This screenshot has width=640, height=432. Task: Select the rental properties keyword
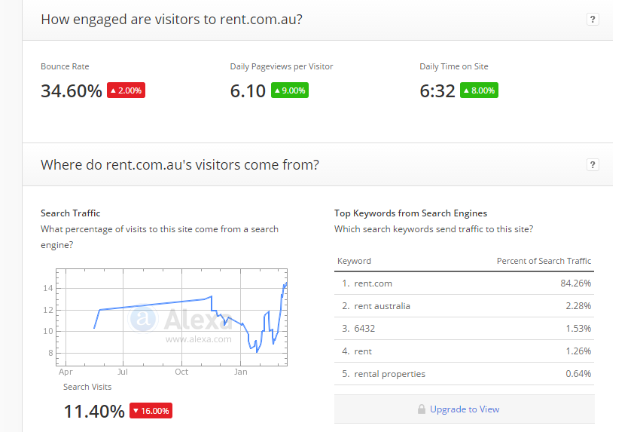(x=390, y=373)
